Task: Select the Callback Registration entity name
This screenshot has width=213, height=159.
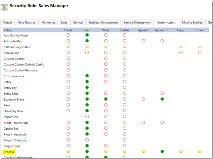Action: tap(18, 47)
